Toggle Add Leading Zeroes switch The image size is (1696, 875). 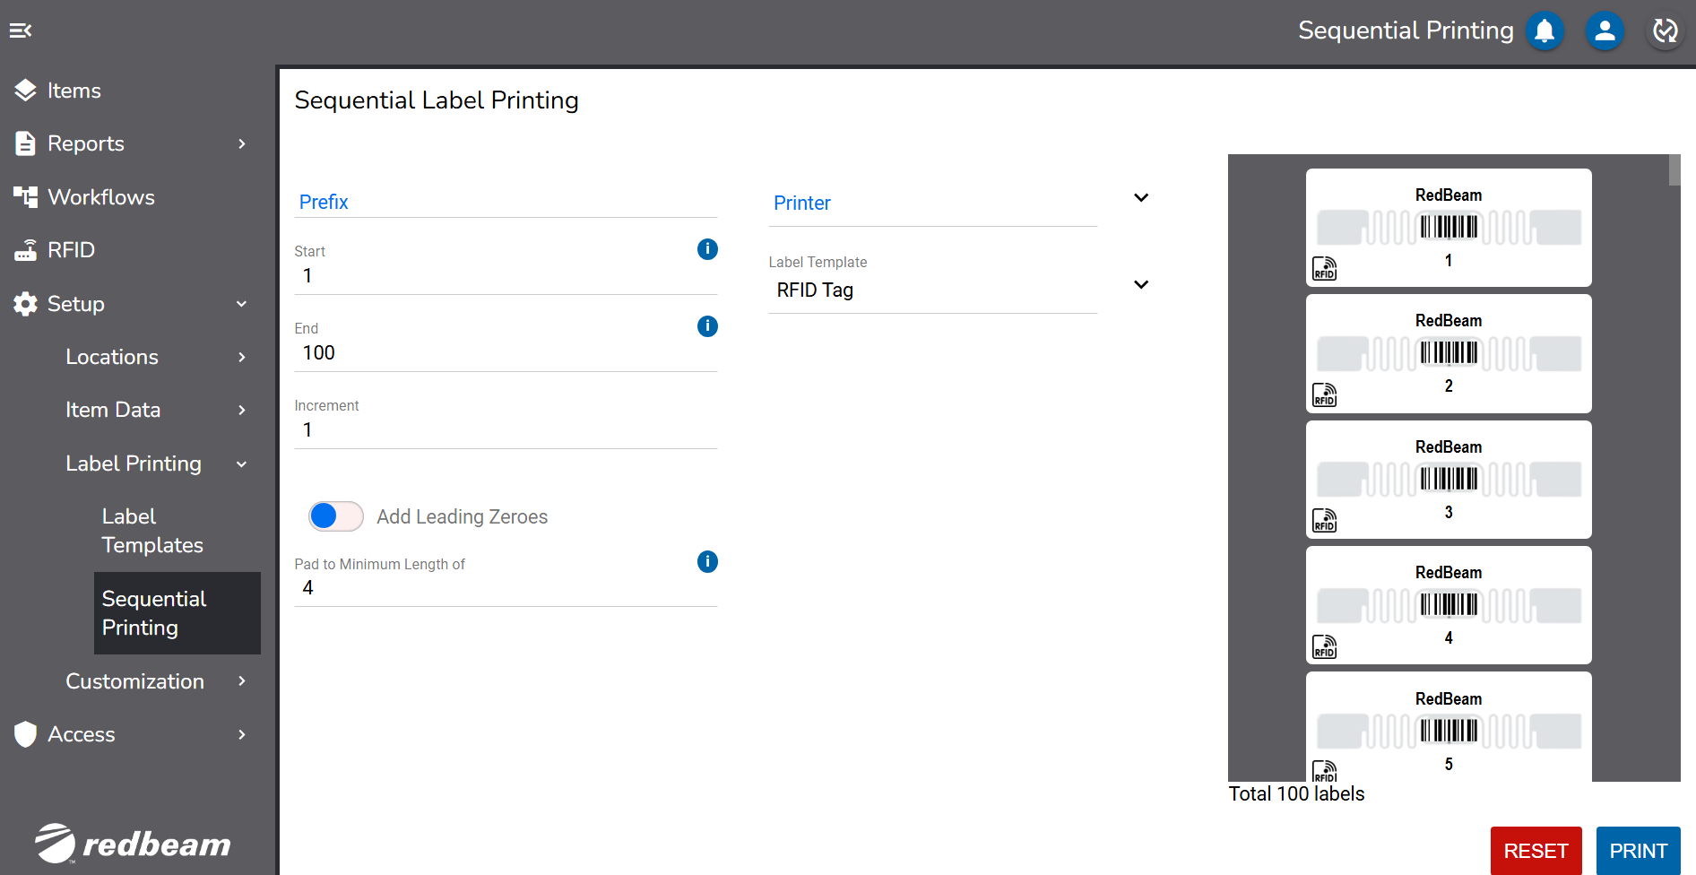335,516
